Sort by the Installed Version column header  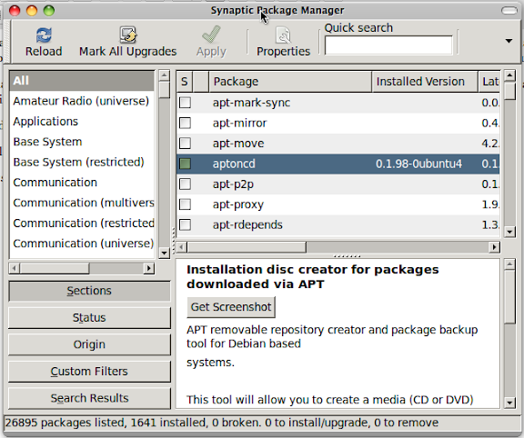click(x=425, y=82)
